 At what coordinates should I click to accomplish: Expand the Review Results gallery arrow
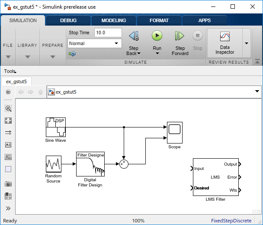tap(247, 43)
